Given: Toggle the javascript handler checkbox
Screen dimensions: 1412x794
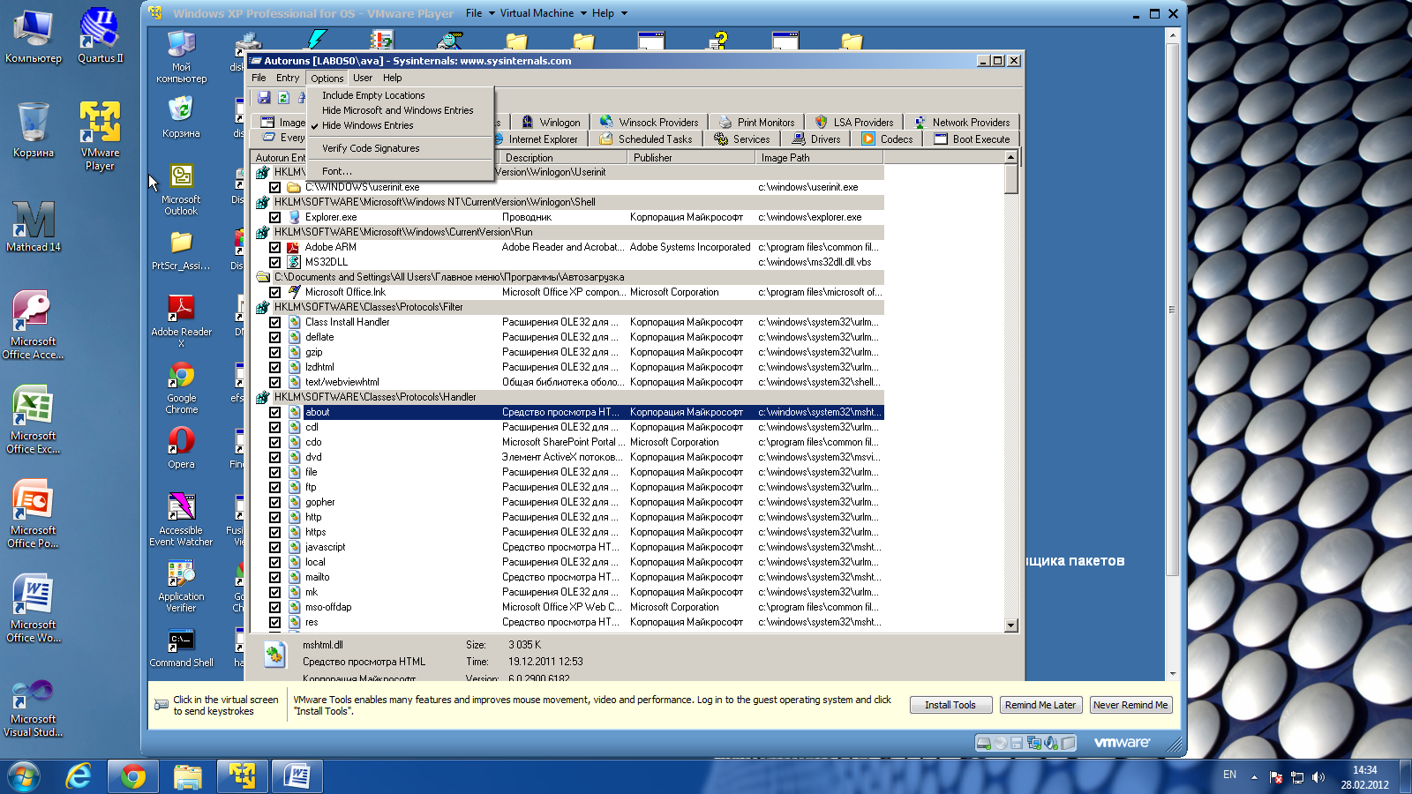Looking at the screenshot, I should click(275, 548).
